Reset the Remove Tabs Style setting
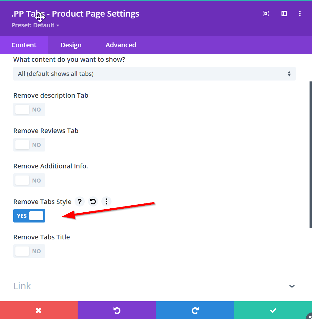312x319 pixels. coord(93,202)
